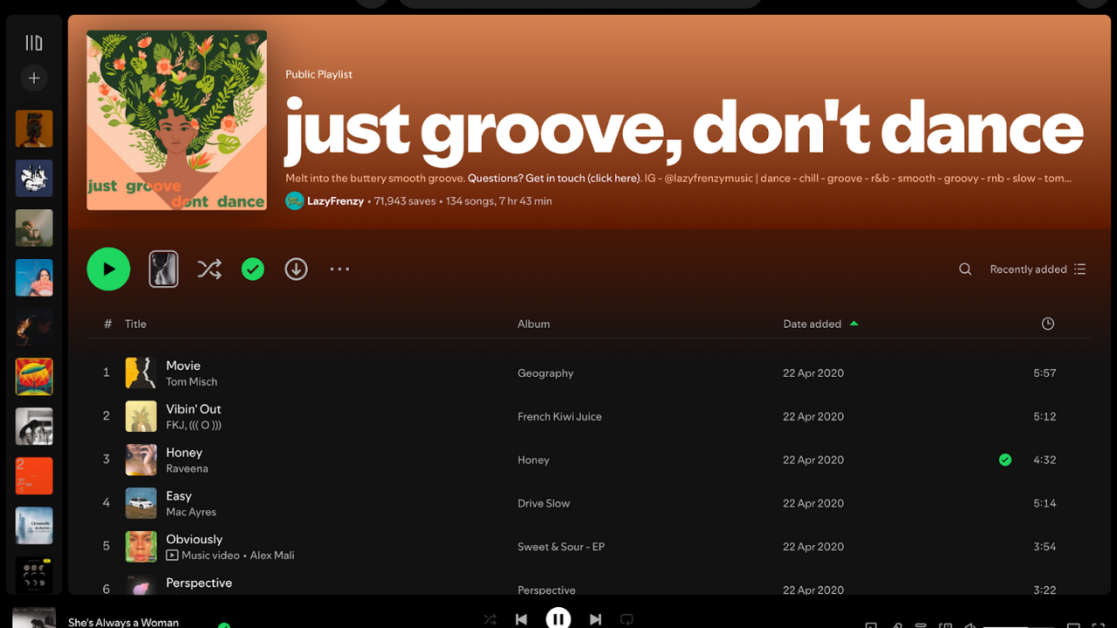The width and height of the screenshot is (1117, 628).
Task: Open the playlist's more options menu
Action: [x=339, y=269]
